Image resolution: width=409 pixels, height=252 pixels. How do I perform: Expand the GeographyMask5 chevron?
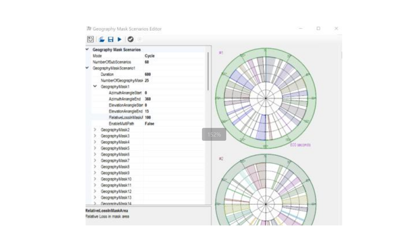pyautogui.click(x=94, y=148)
